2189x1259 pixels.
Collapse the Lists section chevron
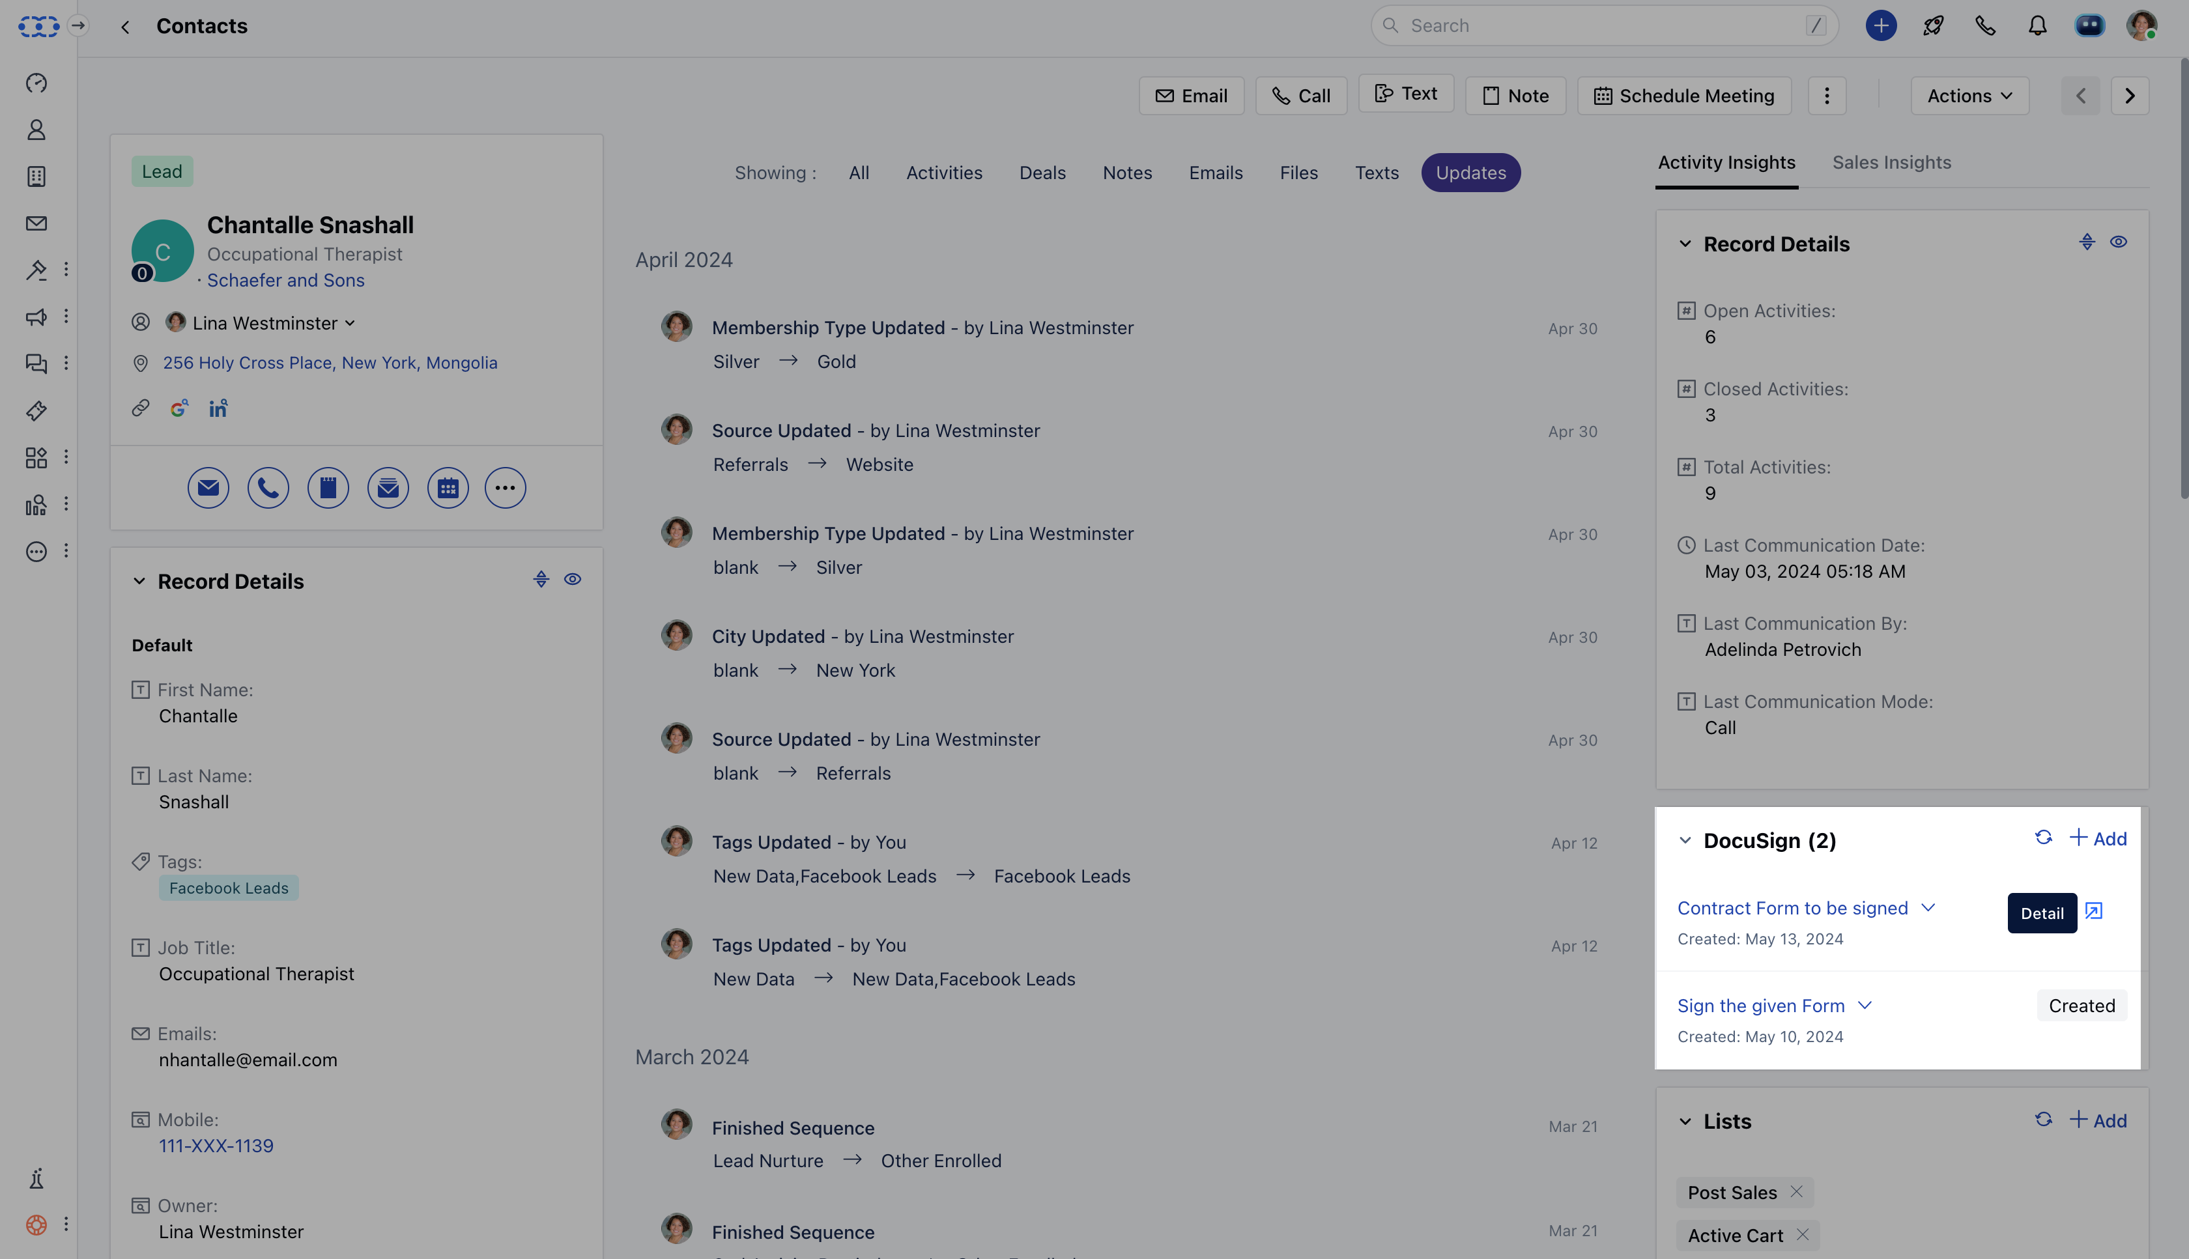click(x=1685, y=1121)
